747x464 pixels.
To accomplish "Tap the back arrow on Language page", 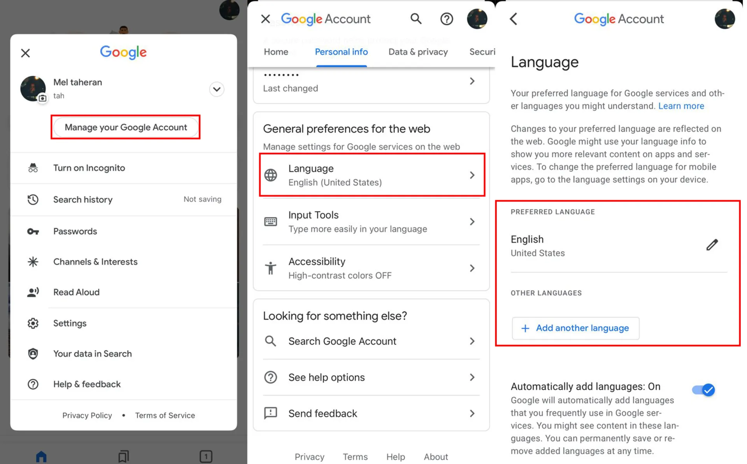I will point(514,19).
